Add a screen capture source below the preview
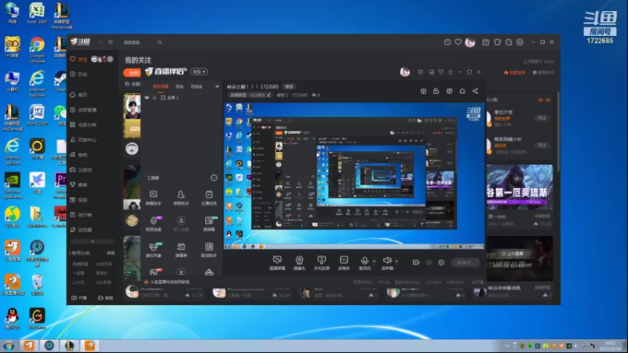The width and height of the screenshot is (628, 353). pyautogui.click(x=277, y=263)
